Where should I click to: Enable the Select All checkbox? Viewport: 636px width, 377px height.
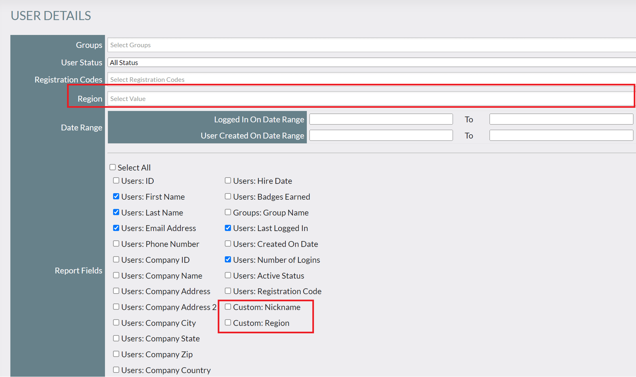click(x=112, y=167)
